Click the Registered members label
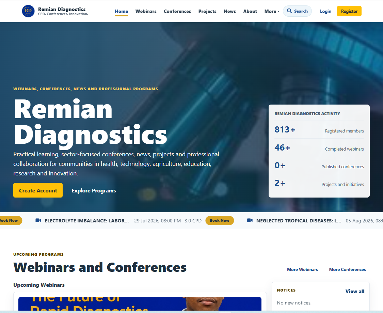This screenshot has height=313, width=383. pyautogui.click(x=345, y=131)
